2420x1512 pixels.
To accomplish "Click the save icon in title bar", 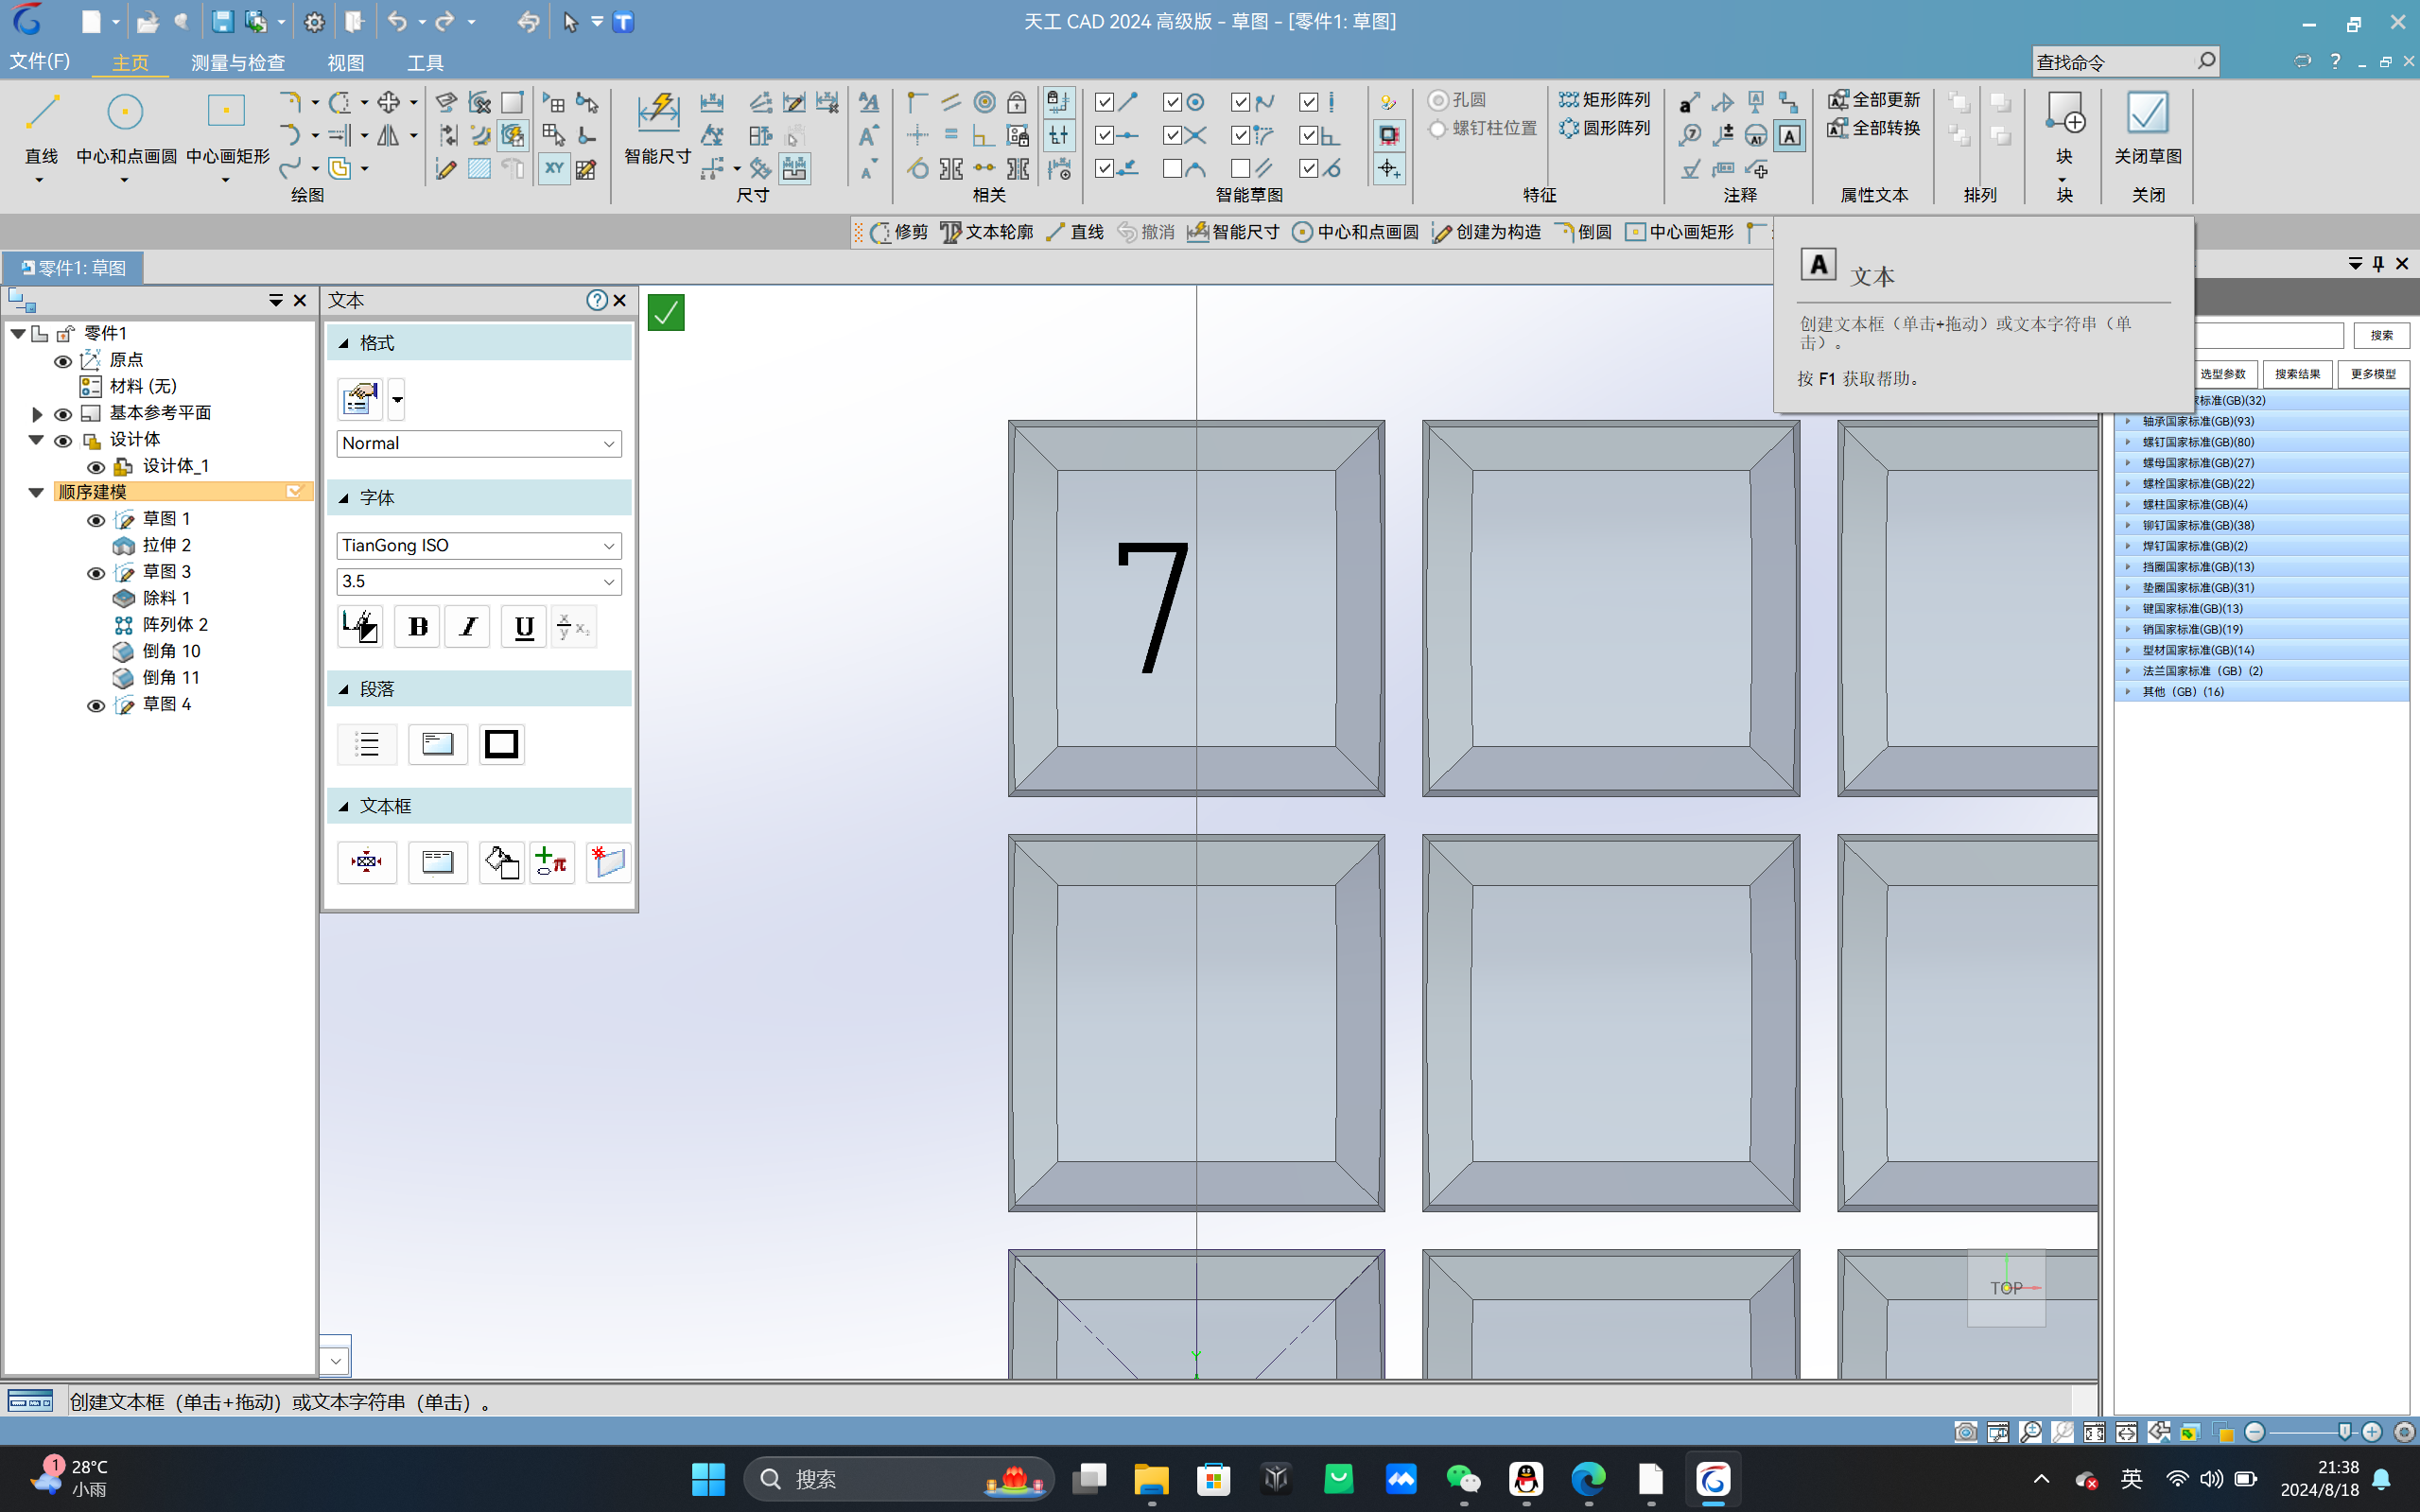I will coord(222,22).
